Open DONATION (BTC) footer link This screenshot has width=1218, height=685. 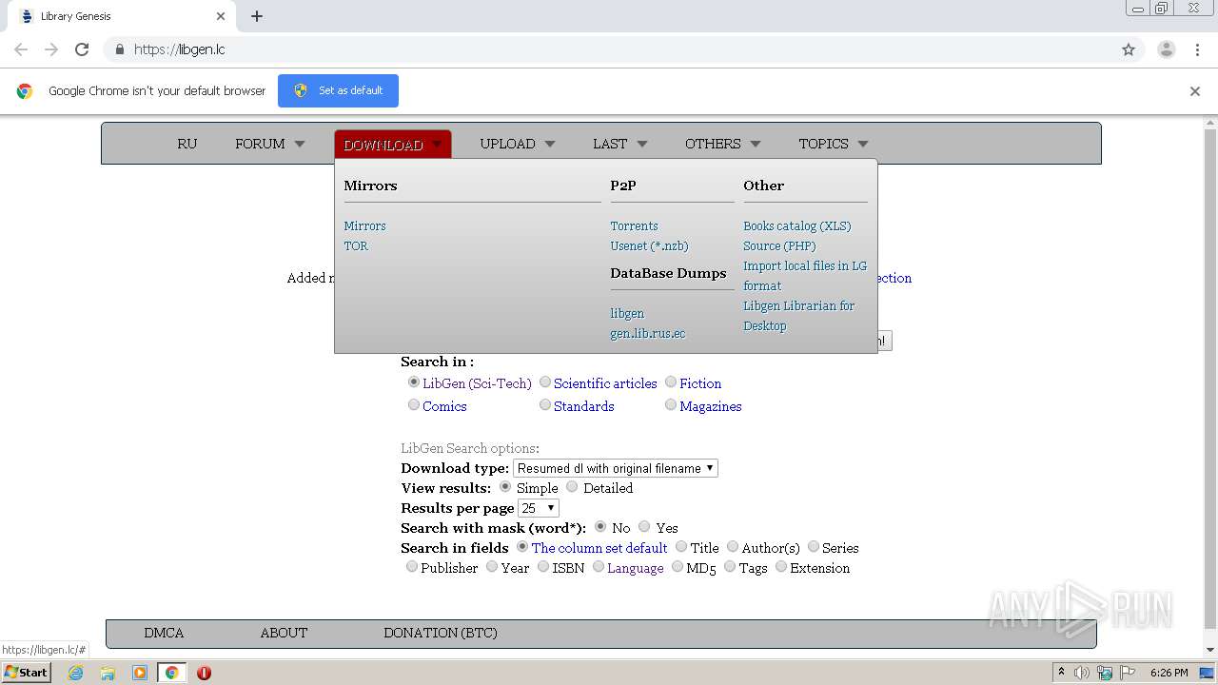[x=441, y=633]
